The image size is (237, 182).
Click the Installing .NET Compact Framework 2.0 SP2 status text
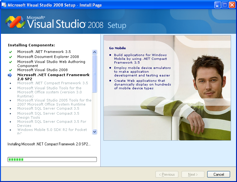[x=49, y=144]
